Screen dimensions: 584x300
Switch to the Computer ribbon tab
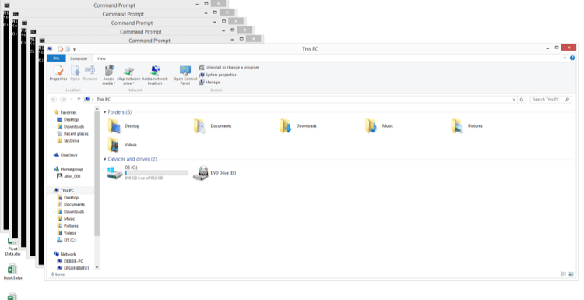pyautogui.click(x=79, y=58)
